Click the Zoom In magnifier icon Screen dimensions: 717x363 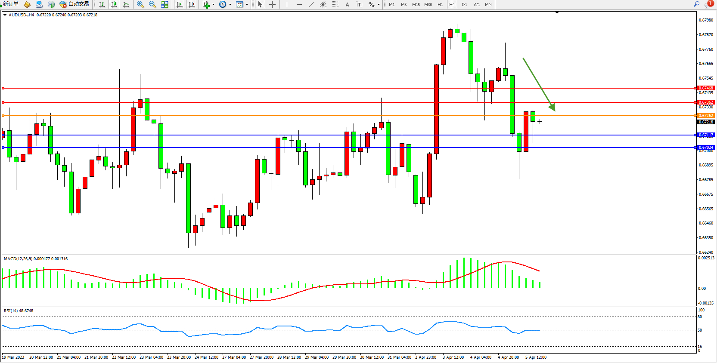(x=140, y=4)
